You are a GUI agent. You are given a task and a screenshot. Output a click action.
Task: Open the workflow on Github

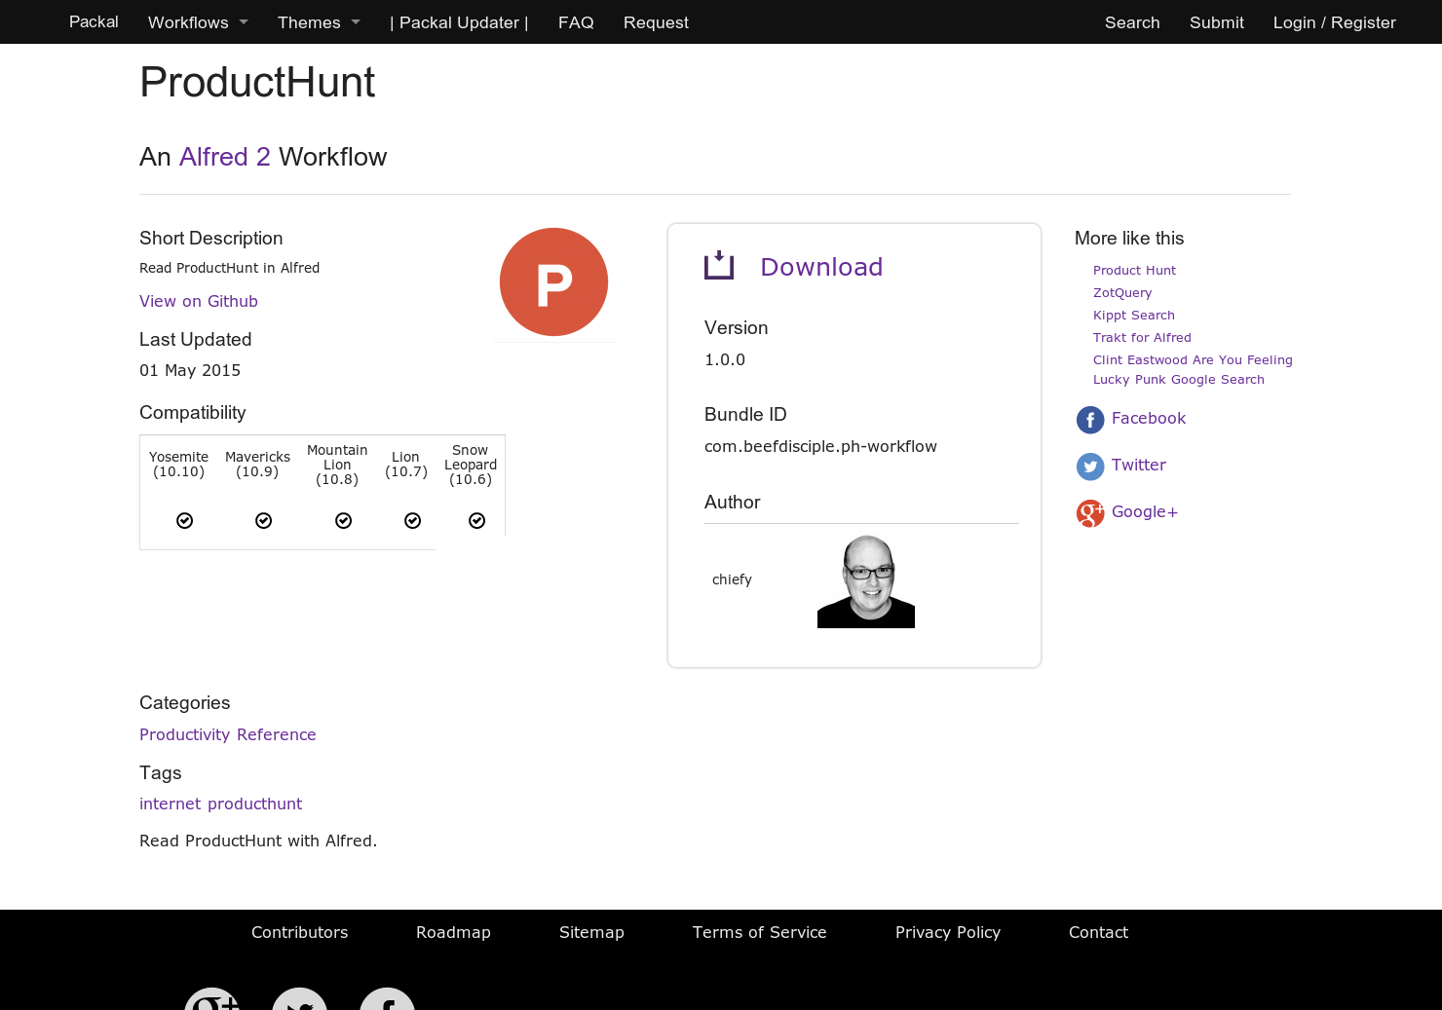(x=199, y=301)
